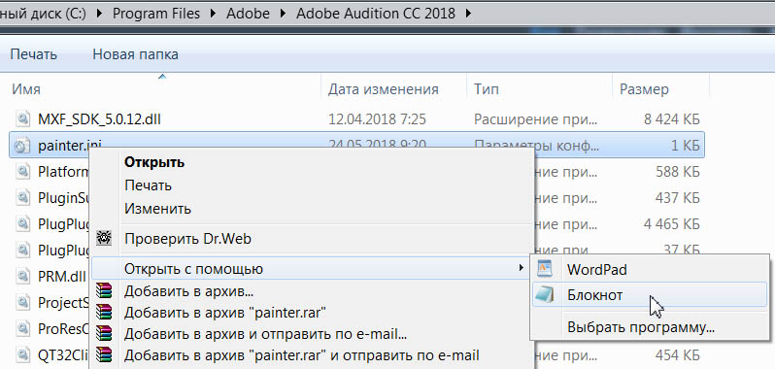Click the 437 КБ size cell
The width and height of the screenshot is (775, 369).
click(x=678, y=197)
